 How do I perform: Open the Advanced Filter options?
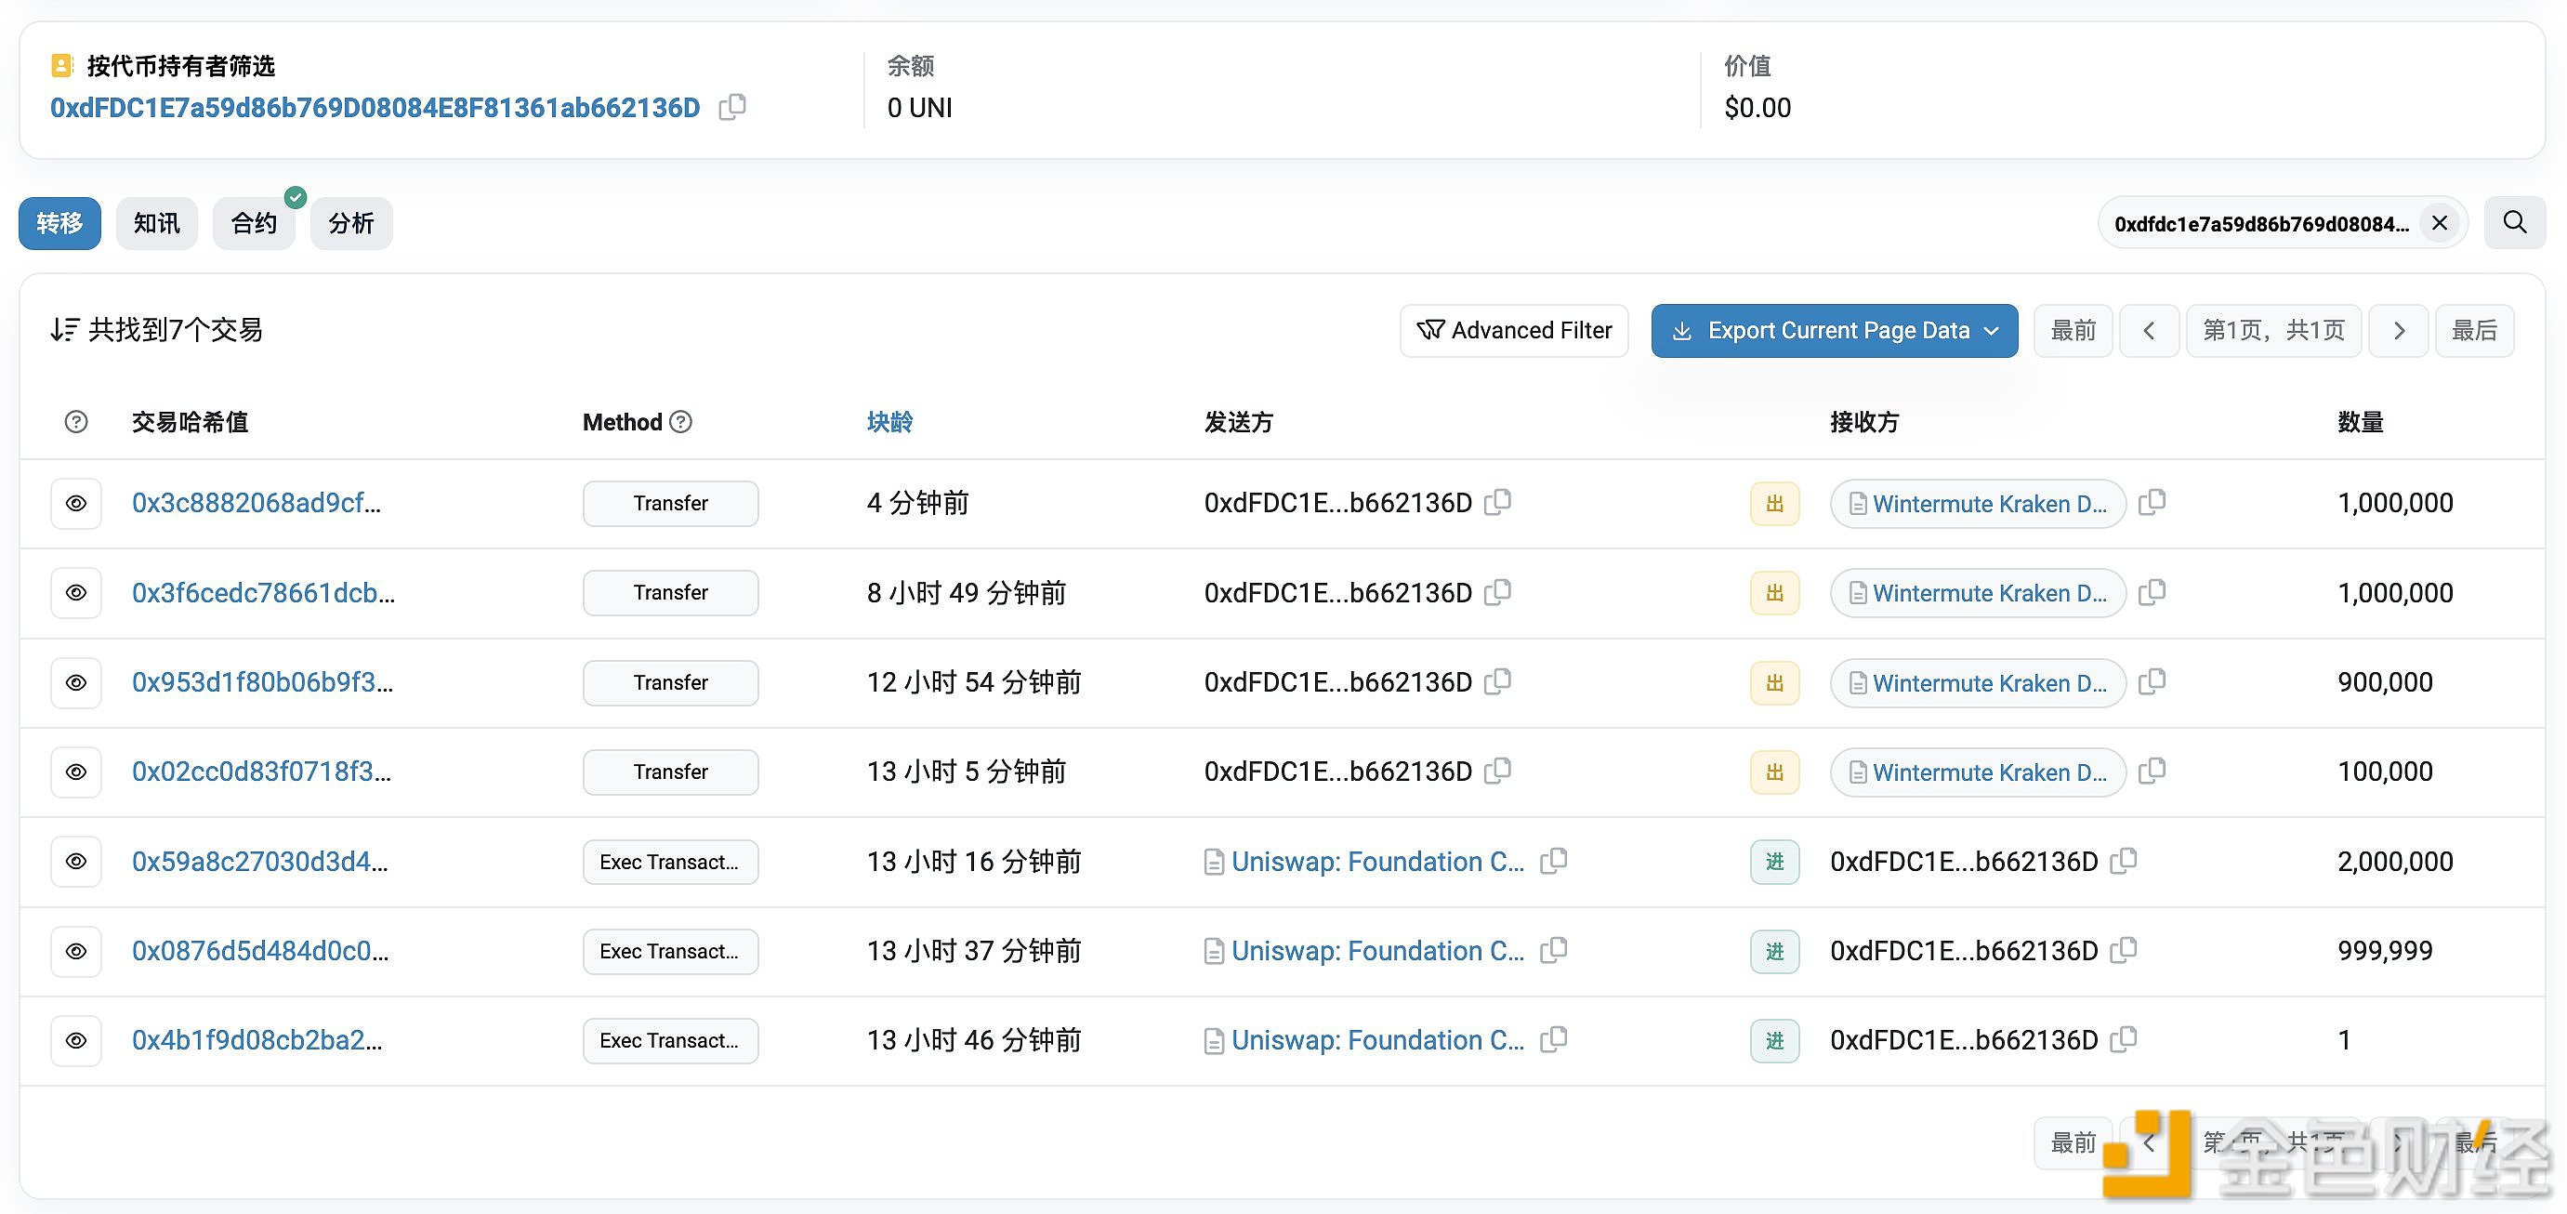[1513, 330]
